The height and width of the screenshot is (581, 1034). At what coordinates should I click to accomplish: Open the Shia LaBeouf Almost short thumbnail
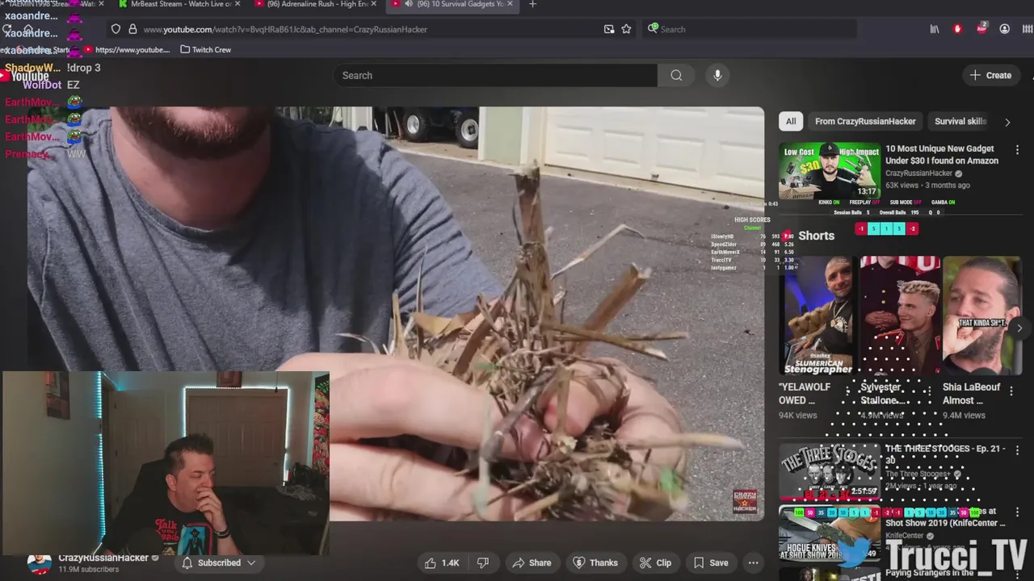tap(981, 316)
